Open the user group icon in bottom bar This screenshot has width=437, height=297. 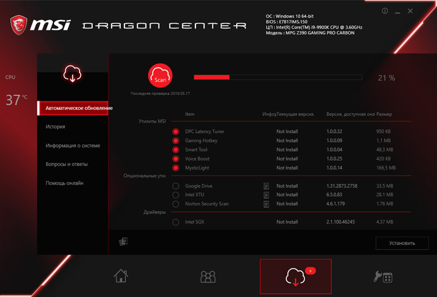click(208, 276)
